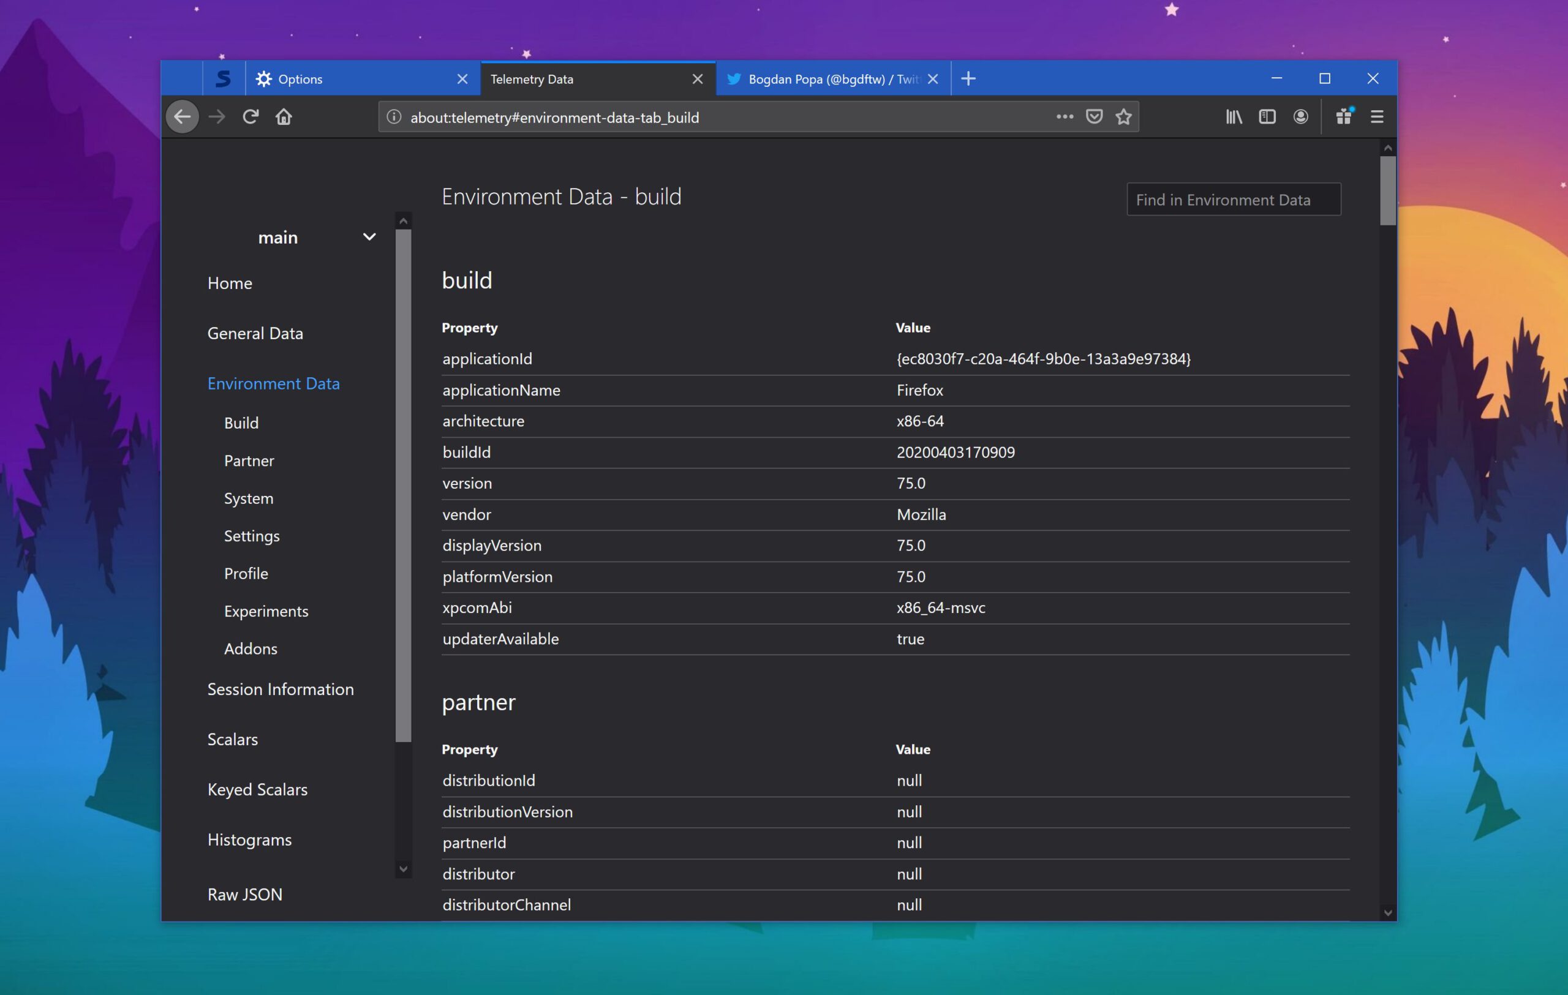Screen dimensions: 1568x995
Task: Select the Telemetry Data tab
Action: (598, 79)
